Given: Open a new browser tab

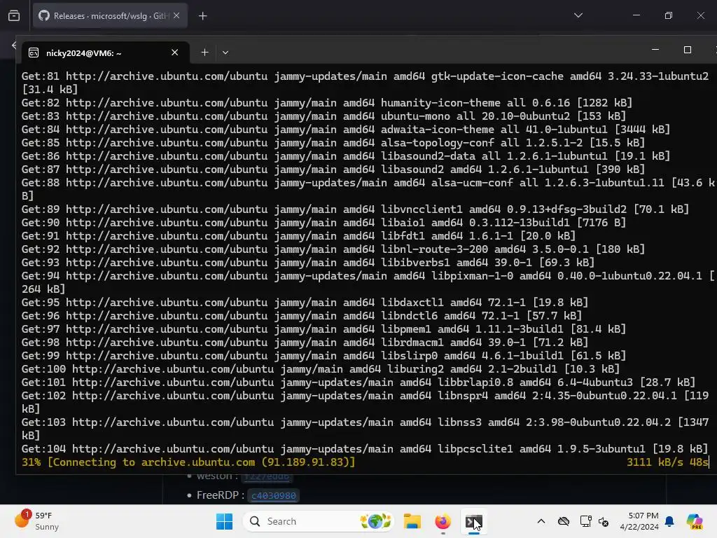Looking at the screenshot, I should point(202,16).
